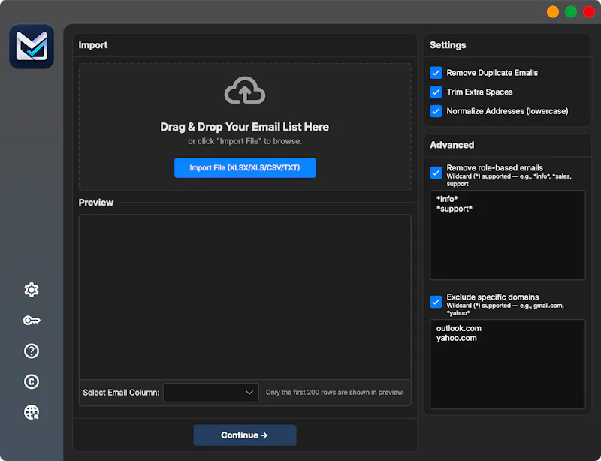601x461 pixels.
Task: Click the copyright icon in the sidebar
Action: click(32, 381)
